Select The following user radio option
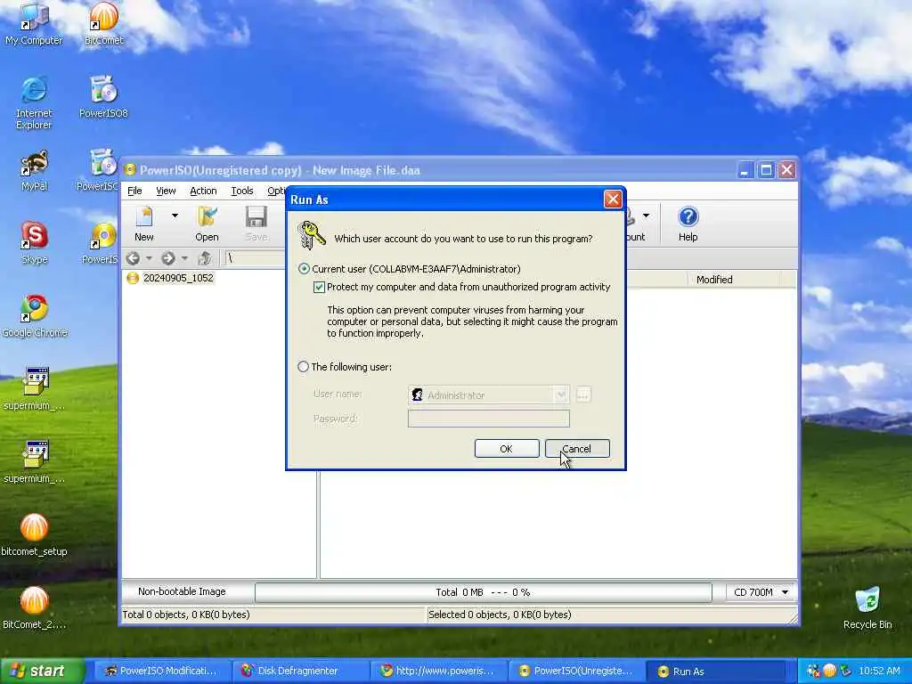912x684 pixels. coord(303,367)
